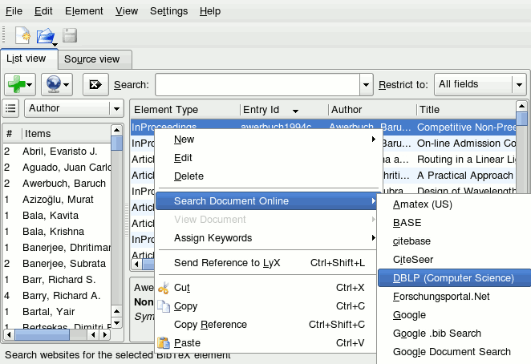Image resolution: width=531 pixels, height=364 pixels.
Task: Click the Title column header
Action: point(466,110)
